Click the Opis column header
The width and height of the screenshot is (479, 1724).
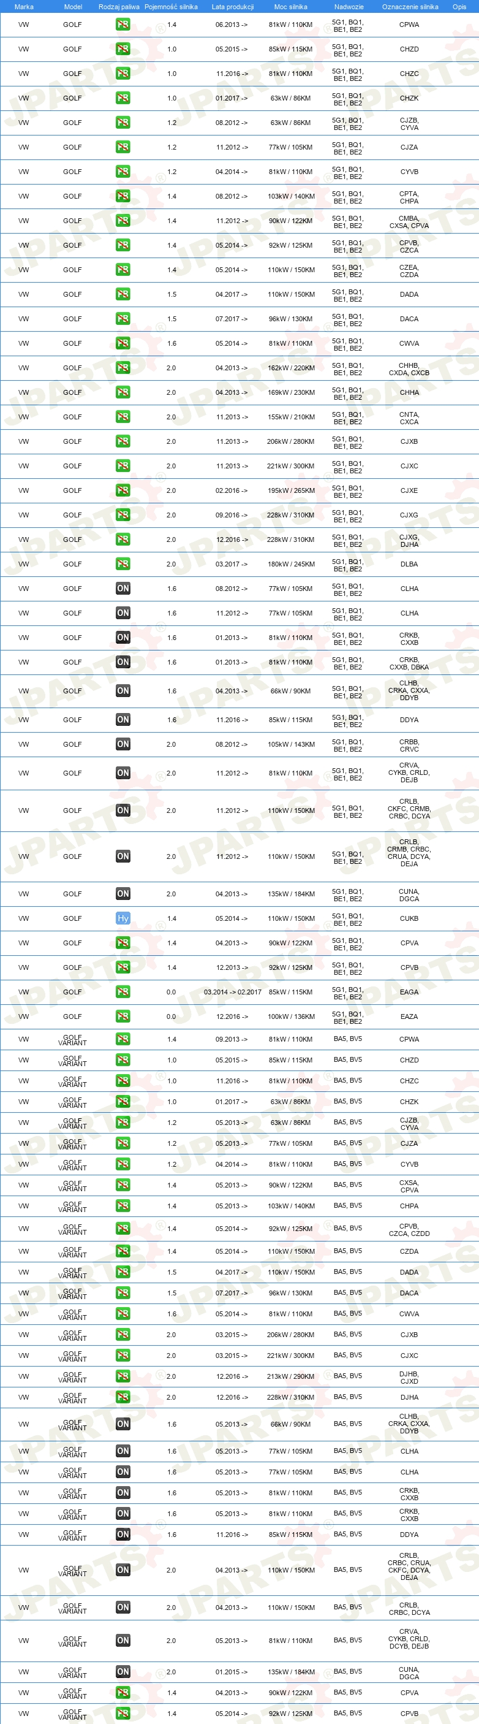click(x=459, y=7)
